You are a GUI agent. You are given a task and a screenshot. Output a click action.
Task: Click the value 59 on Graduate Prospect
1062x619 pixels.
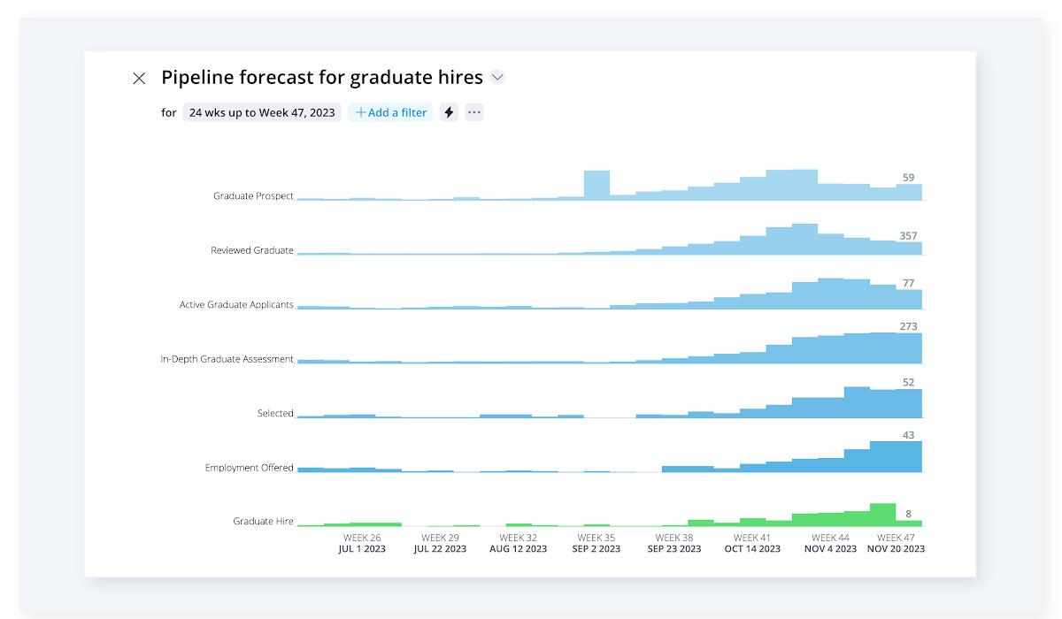coord(908,178)
